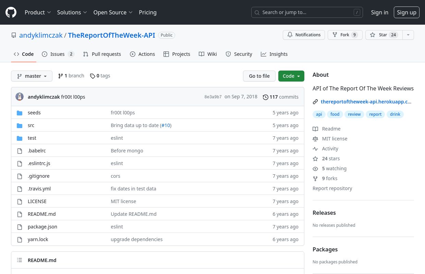425x274 pixels.
Task: Click the Sign in link
Action: [379, 12]
